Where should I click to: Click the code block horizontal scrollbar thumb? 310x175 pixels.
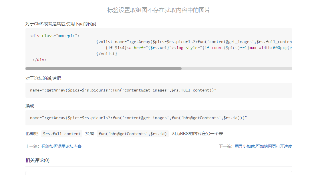[103, 69]
